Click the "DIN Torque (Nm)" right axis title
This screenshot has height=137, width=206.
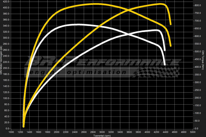(203, 59)
